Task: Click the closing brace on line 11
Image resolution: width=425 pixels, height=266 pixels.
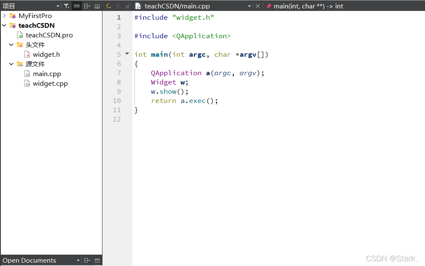Action: click(x=136, y=110)
